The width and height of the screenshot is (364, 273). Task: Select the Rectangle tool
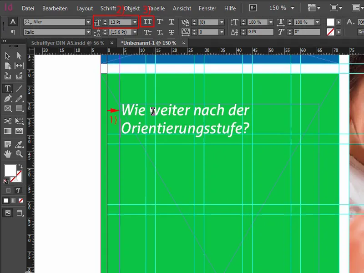point(19,108)
